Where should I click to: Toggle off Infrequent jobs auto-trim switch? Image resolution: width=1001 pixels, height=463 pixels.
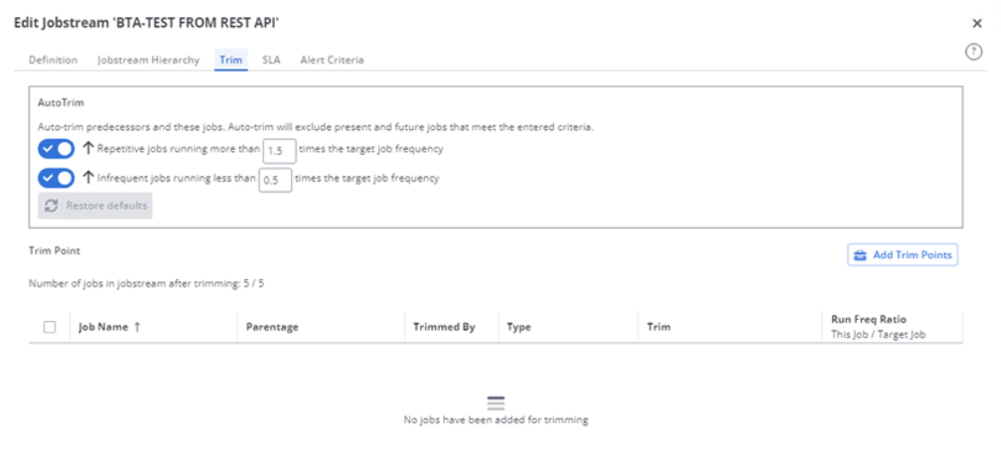click(x=57, y=179)
